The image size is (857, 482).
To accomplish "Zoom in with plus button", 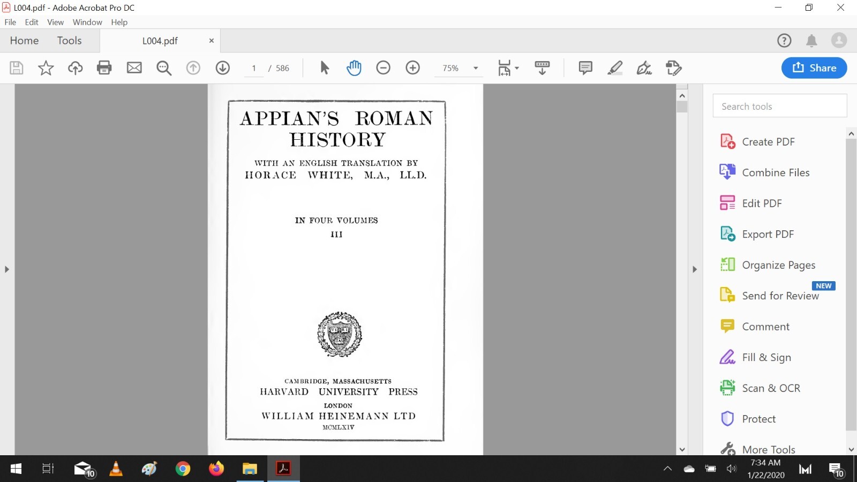I will pyautogui.click(x=412, y=68).
